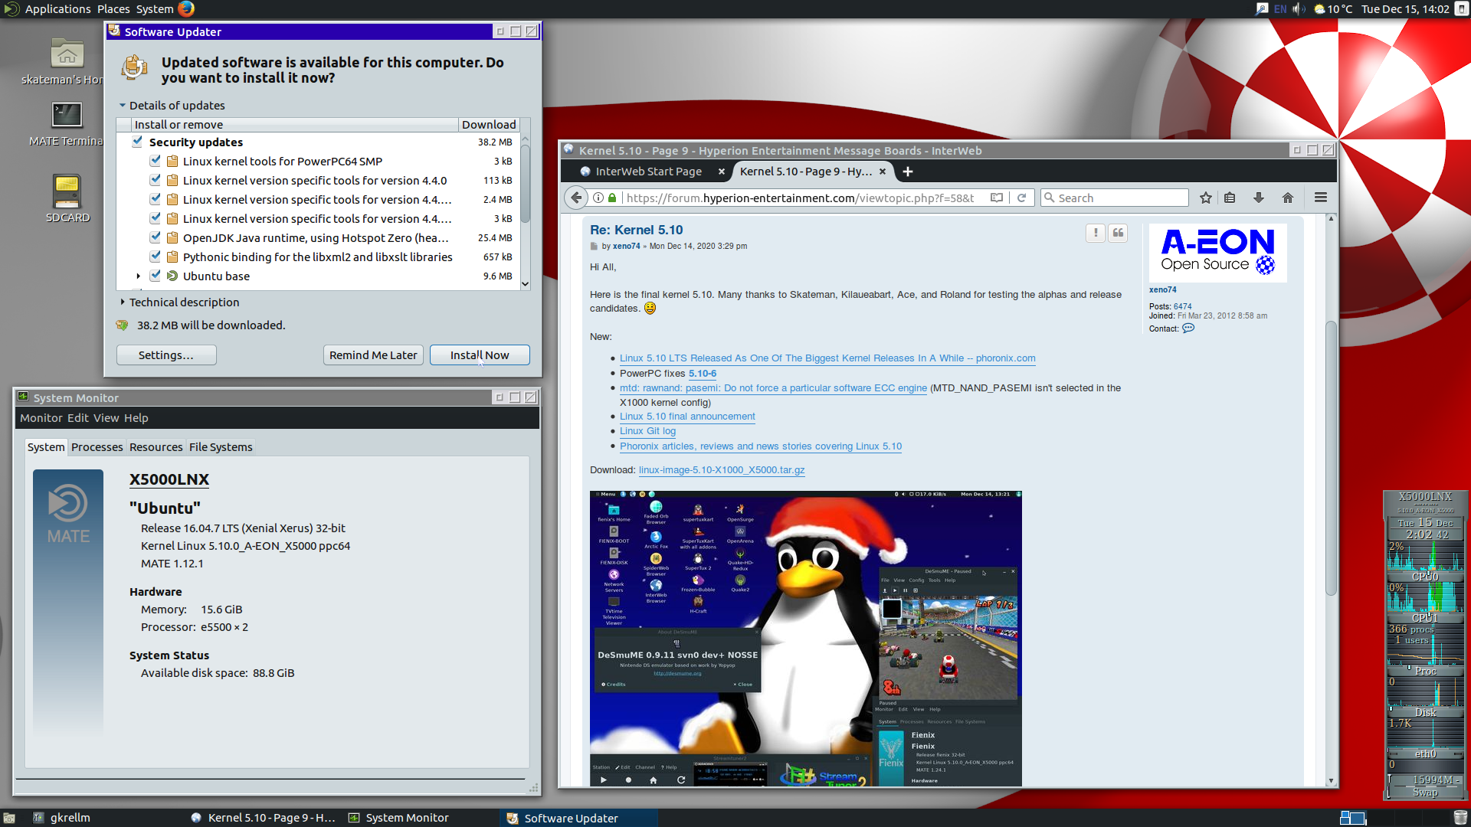1471x827 pixels.
Task: Switch to the Processes tab
Action: tap(97, 447)
